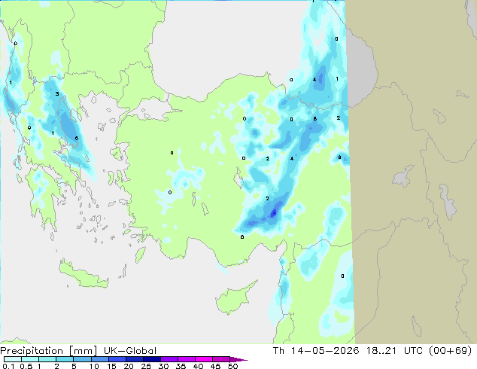
Task: Click the island of Crete on the map
Action: (x=84, y=276)
